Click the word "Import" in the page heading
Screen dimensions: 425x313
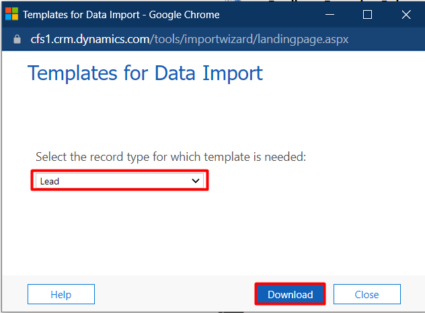[225, 73]
